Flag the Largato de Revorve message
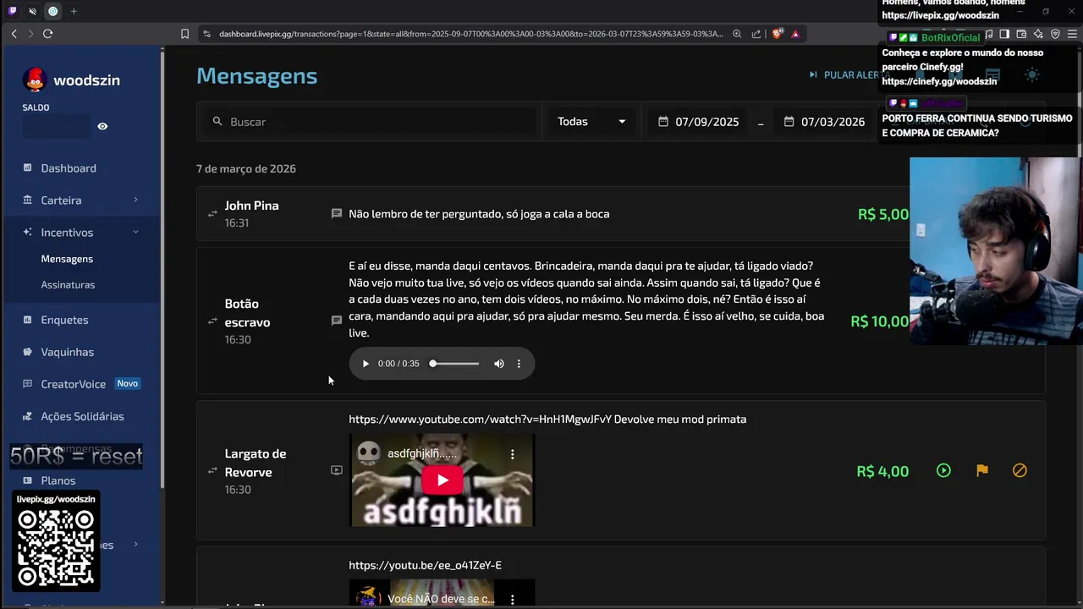Image resolution: width=1083 pixels, height=609 pixels. coord(981,470)
